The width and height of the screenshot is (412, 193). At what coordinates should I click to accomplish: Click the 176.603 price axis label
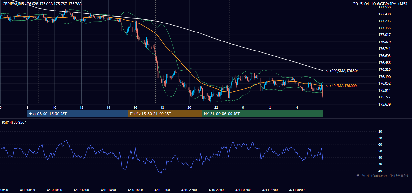coord(385,56)
